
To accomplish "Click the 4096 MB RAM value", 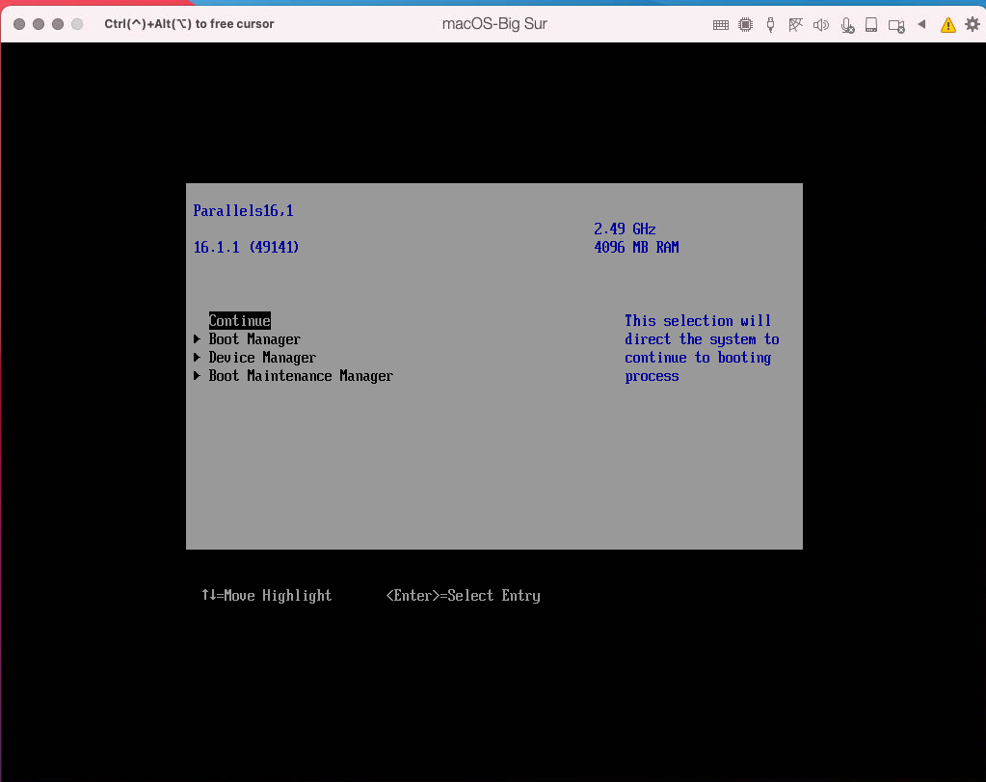I will 636,247.
